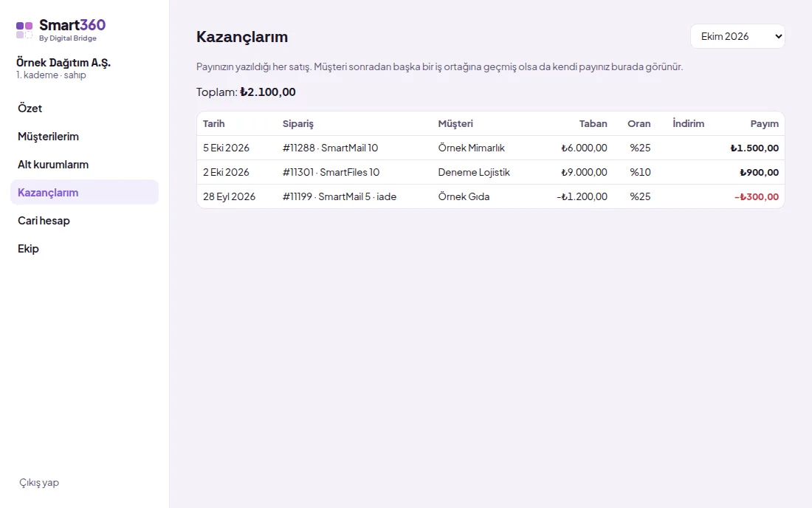Click the ₺6.000,00 base amount
Image resolution: width=812 pixels, height=508 pixels.
[x=584, y=148]
